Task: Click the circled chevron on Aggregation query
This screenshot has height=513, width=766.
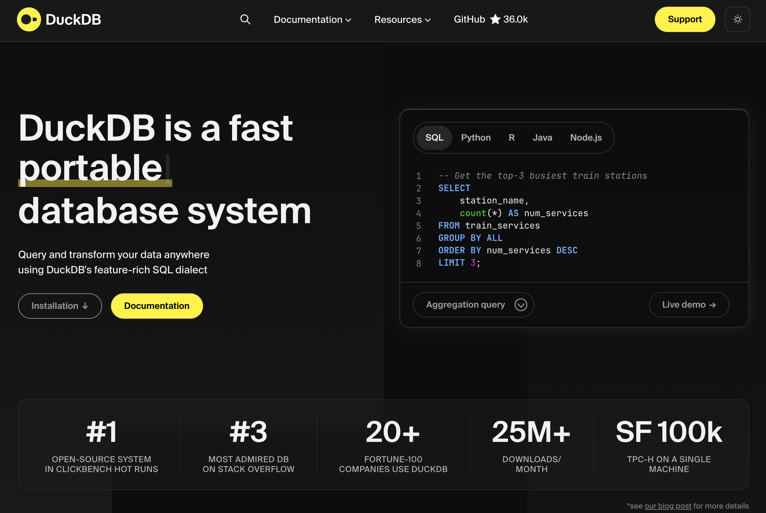Action: 520,305
